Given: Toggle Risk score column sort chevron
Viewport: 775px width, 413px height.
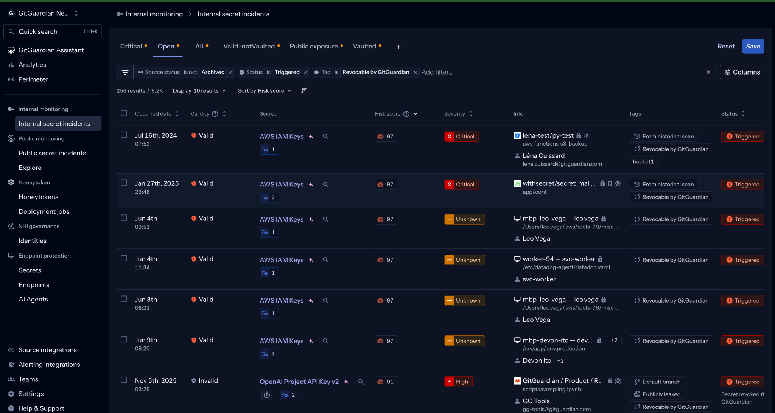Looking at the screenshot, I should [416, 114].
